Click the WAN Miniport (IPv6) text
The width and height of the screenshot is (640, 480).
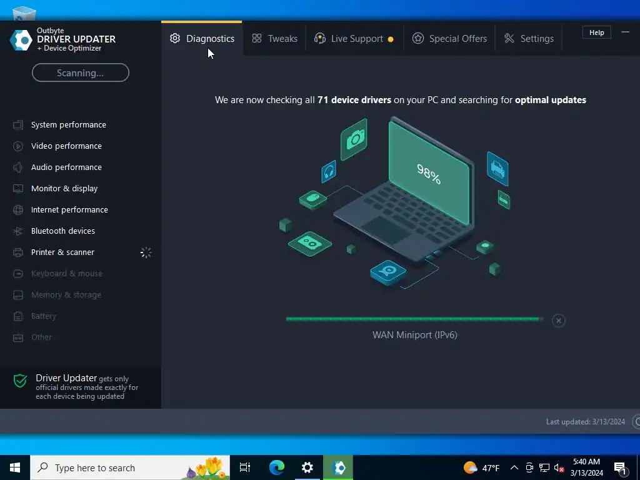point(415,335)
